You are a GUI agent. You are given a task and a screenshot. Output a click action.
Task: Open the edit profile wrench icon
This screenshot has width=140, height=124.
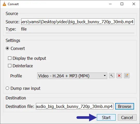112,76
